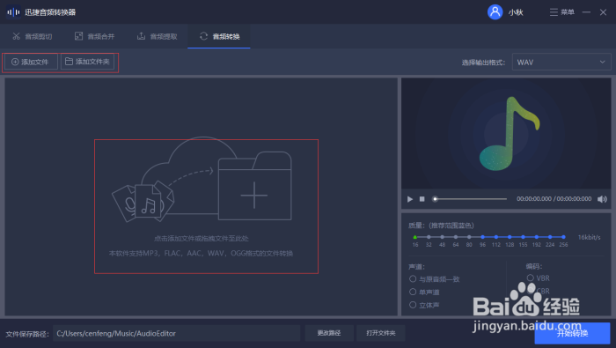Select CBR encoding option
Image resolution: width=616 pixels, height=348 pixels.
539,291
